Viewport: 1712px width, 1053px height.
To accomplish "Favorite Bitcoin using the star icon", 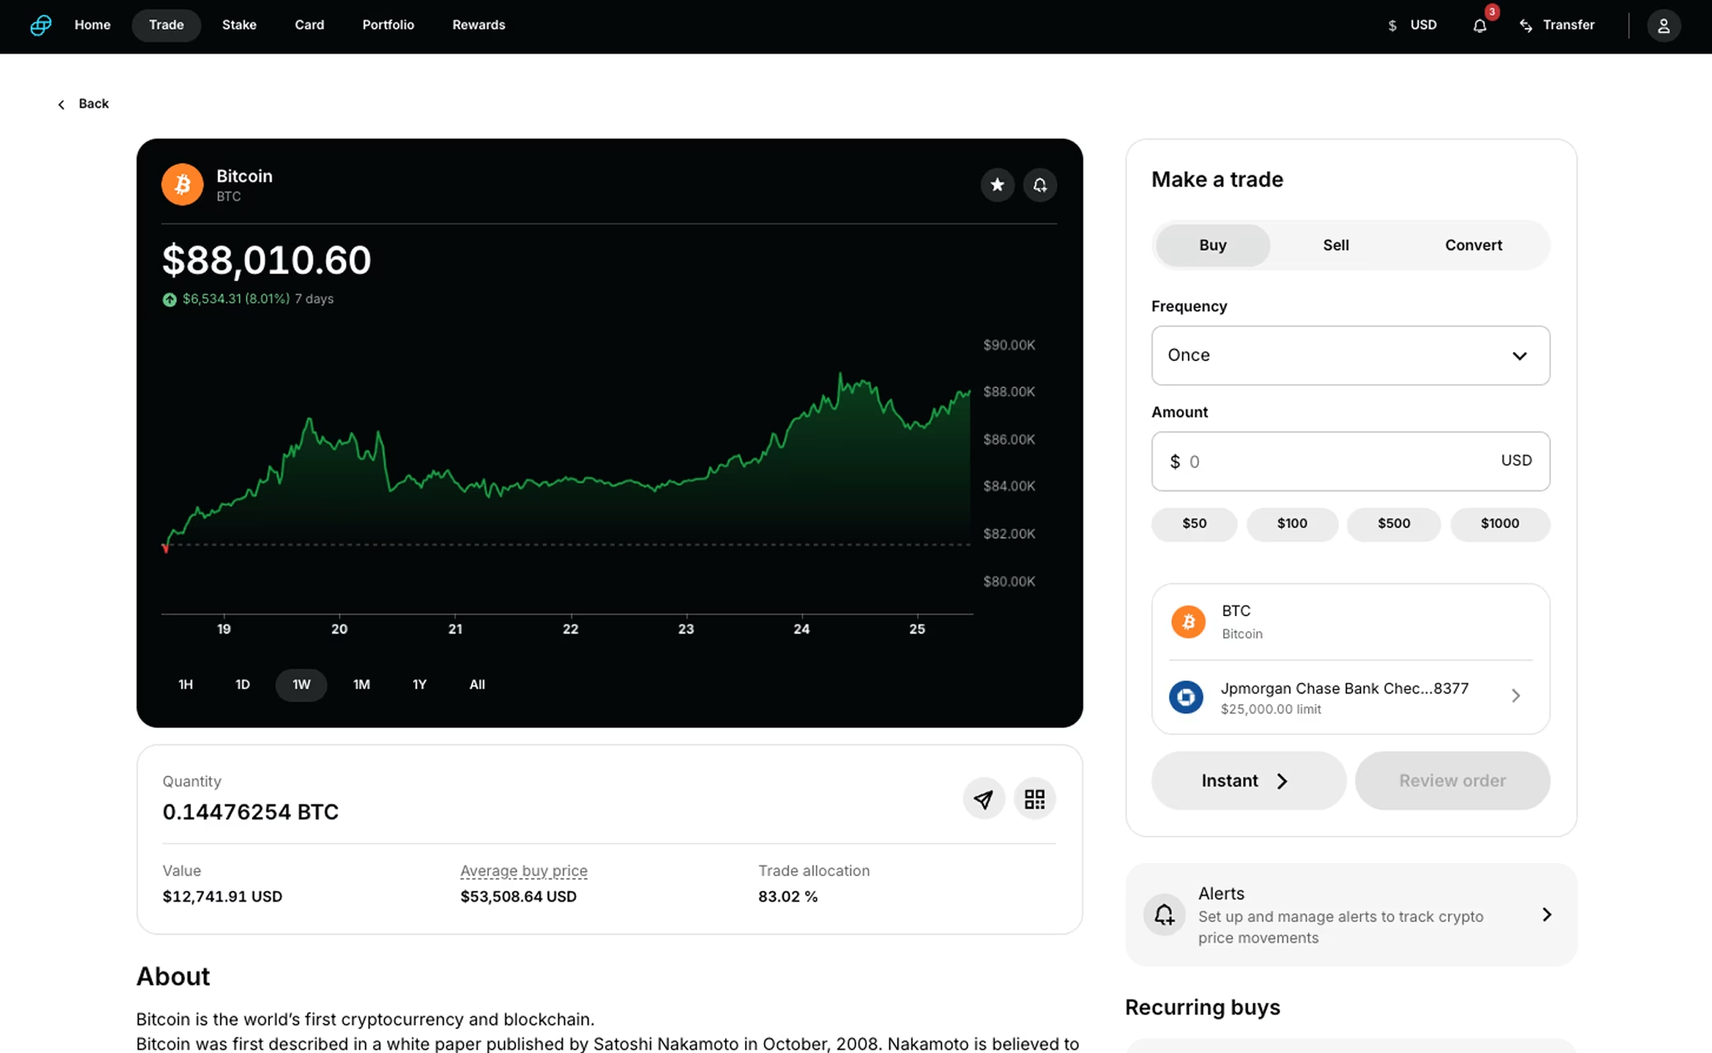I will (998, 185).
